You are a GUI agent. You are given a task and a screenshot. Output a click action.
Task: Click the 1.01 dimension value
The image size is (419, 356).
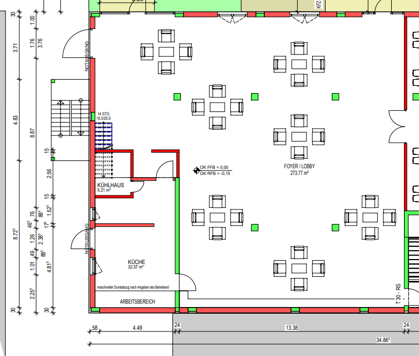pos(32,266)
